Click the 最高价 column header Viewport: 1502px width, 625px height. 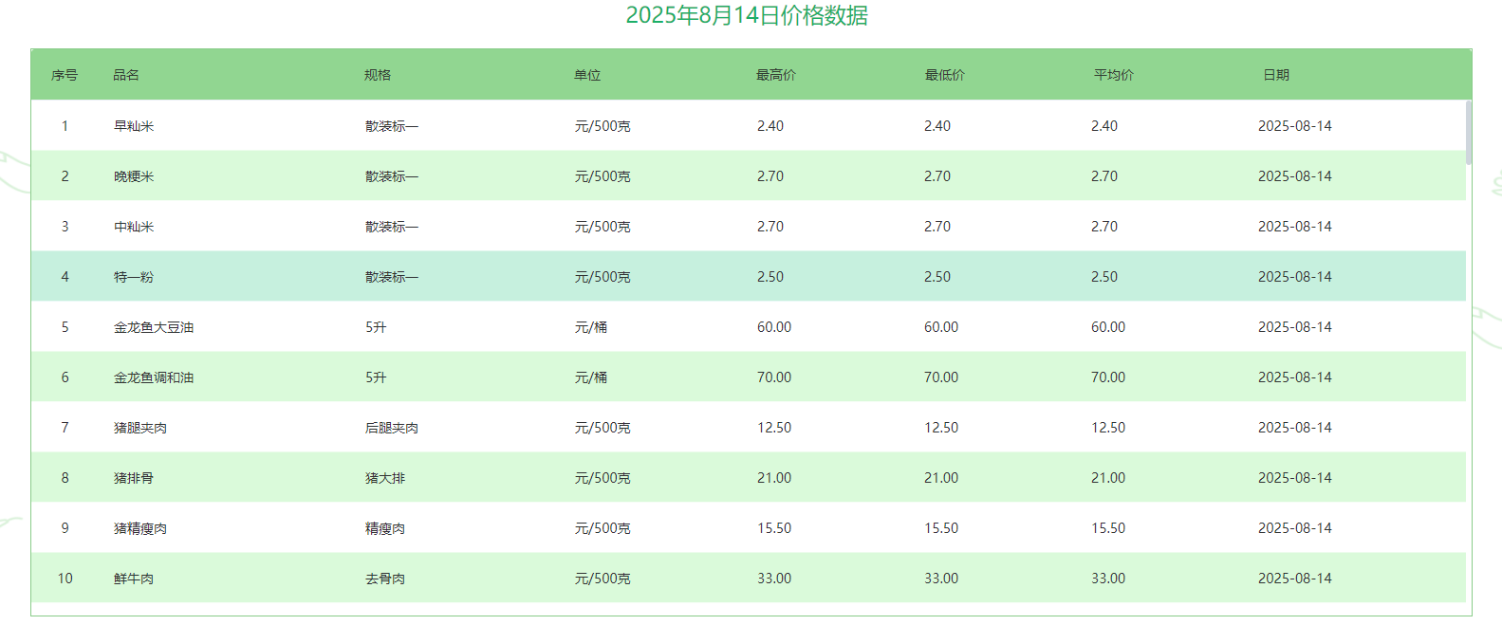pos(776,75)
